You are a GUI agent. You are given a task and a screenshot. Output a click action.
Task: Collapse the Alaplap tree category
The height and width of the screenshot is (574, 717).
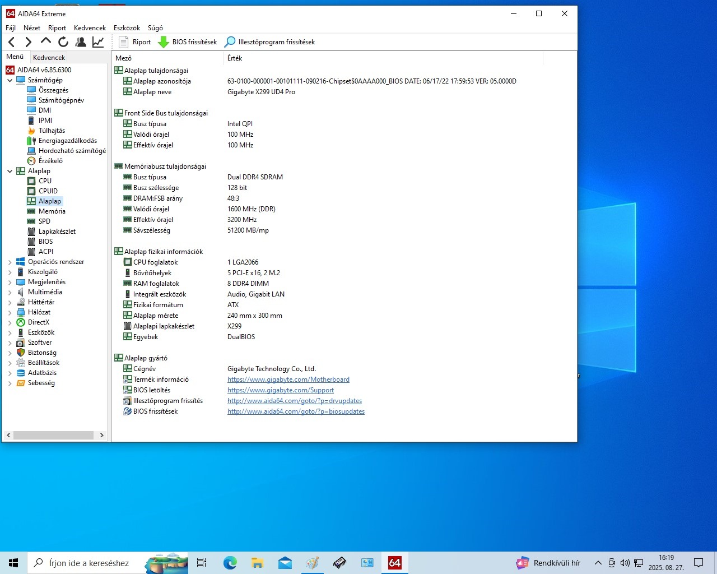[x=10, y=171]
